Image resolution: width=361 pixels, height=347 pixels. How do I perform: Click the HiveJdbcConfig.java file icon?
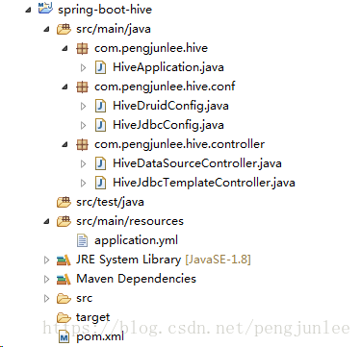click(x=101, y=125)
